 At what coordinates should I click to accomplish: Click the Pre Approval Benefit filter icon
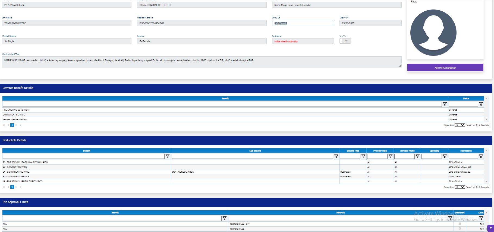click(x=225, y=218)
